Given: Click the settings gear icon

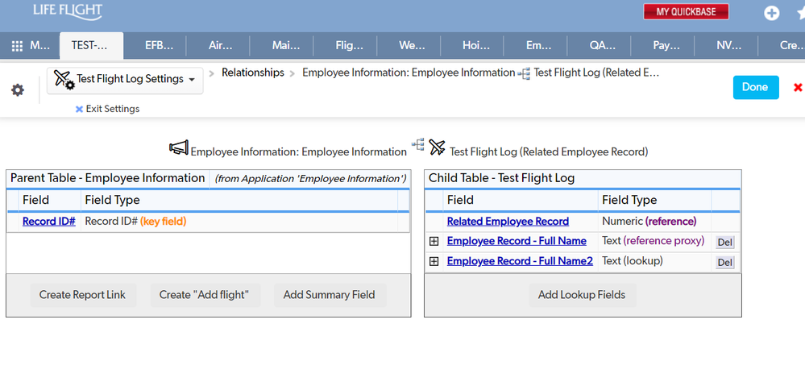Looking at the screenshot, I should pyautogui.click(x=18, y=90).
